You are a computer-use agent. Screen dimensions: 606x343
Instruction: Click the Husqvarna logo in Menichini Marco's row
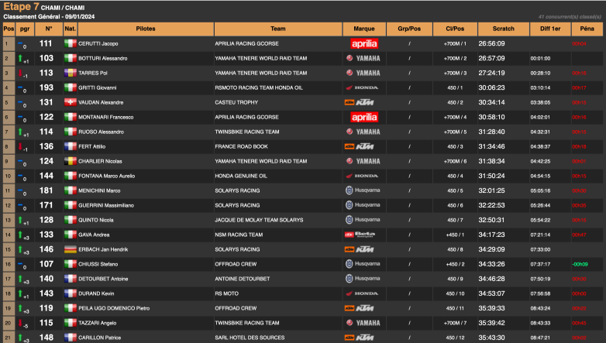point(364,190)
